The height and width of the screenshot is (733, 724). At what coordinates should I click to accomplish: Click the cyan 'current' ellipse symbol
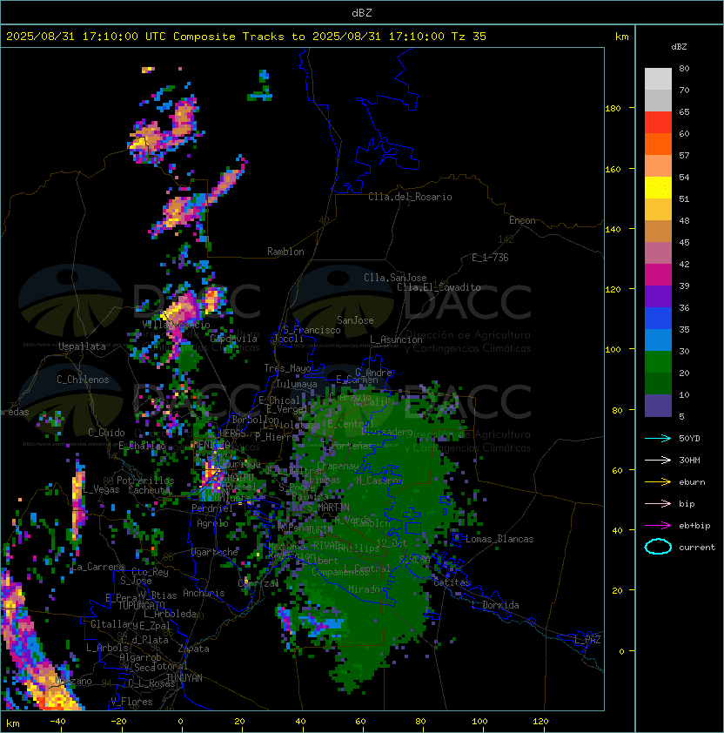click(658, 547)
